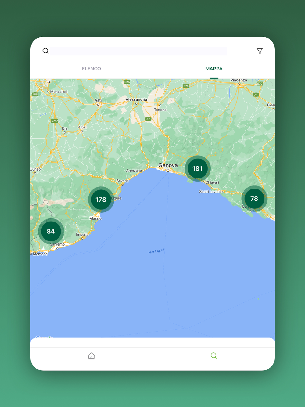Viewport: 305px width, 407px height.
Task: Go to the home icon in bottom bar
Action: tap(91, 356)
